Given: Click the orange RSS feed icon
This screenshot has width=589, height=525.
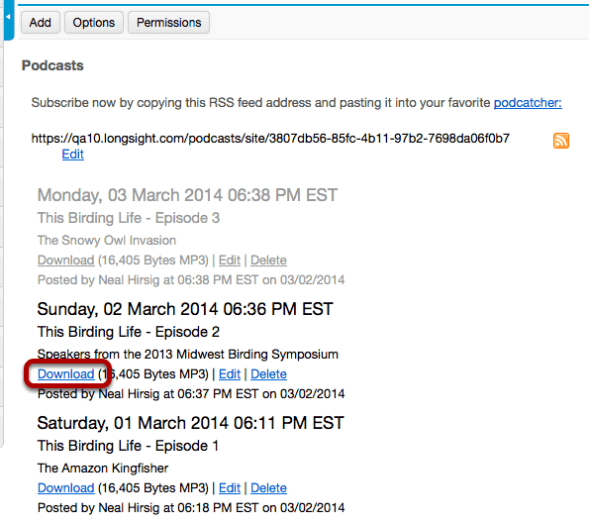Looking at the screenshot, I should (561, 141).
